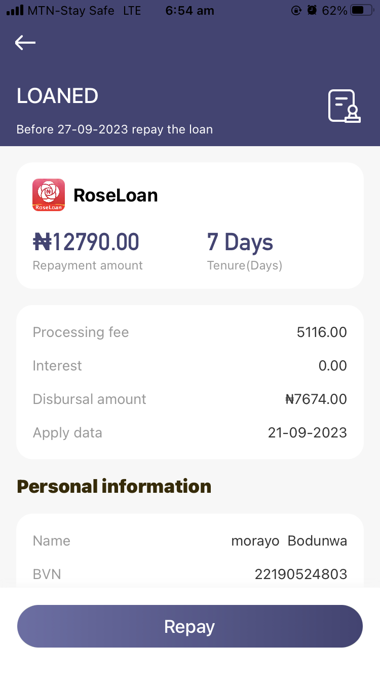This screenshot has width=380, height=677.
Task: Select the RoseLoan lender name
Action: pyautogui.click(x=116, y=195)
